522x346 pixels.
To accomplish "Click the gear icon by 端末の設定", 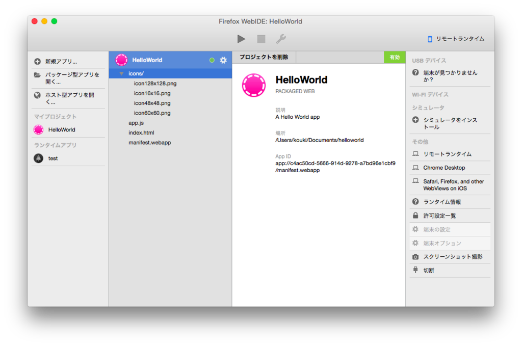I will coord(415,229).
